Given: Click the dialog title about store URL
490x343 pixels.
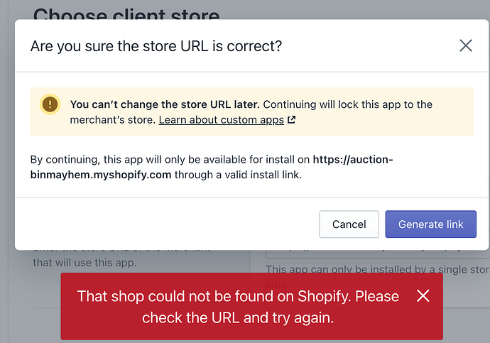Looking at the screenshot, I should point(156,47).
